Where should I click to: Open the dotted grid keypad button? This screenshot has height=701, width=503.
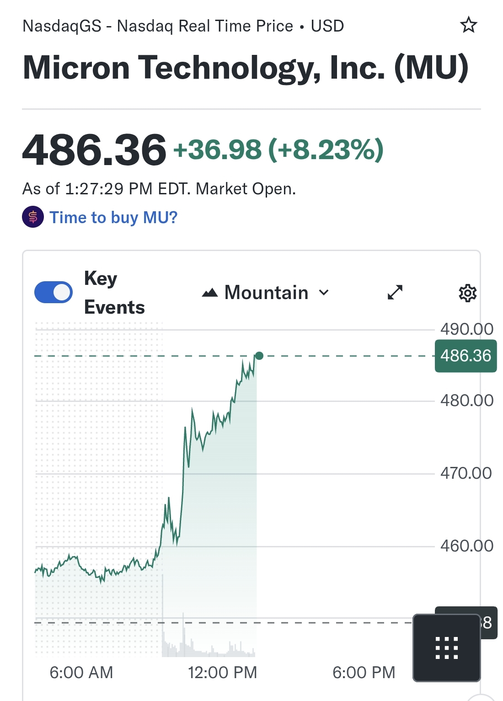coord(446,647)
